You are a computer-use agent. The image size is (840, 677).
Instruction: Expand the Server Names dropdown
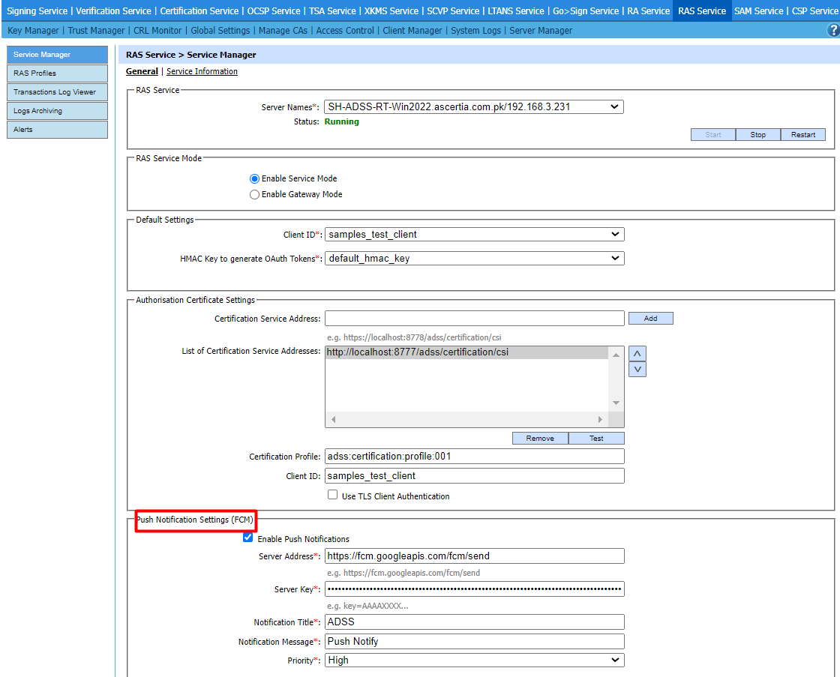(474, 107)
